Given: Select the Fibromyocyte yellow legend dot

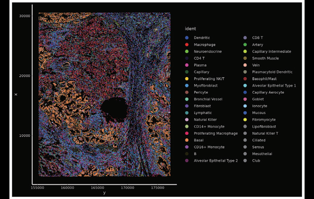Looking at the screenshot, I should (x=245, y=120).
